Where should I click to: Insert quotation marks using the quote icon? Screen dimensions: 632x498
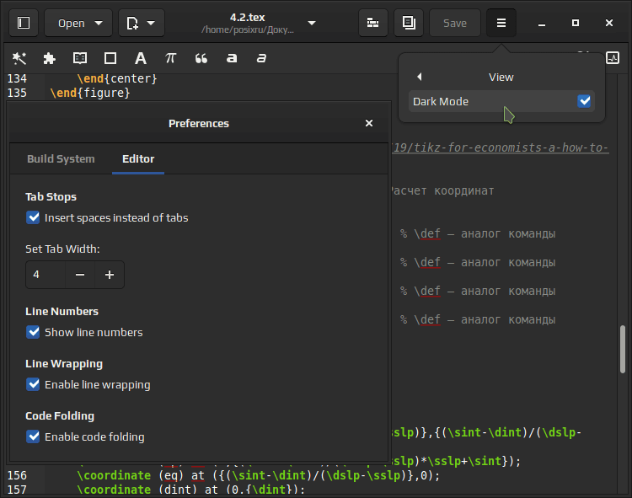coord(201,58)
